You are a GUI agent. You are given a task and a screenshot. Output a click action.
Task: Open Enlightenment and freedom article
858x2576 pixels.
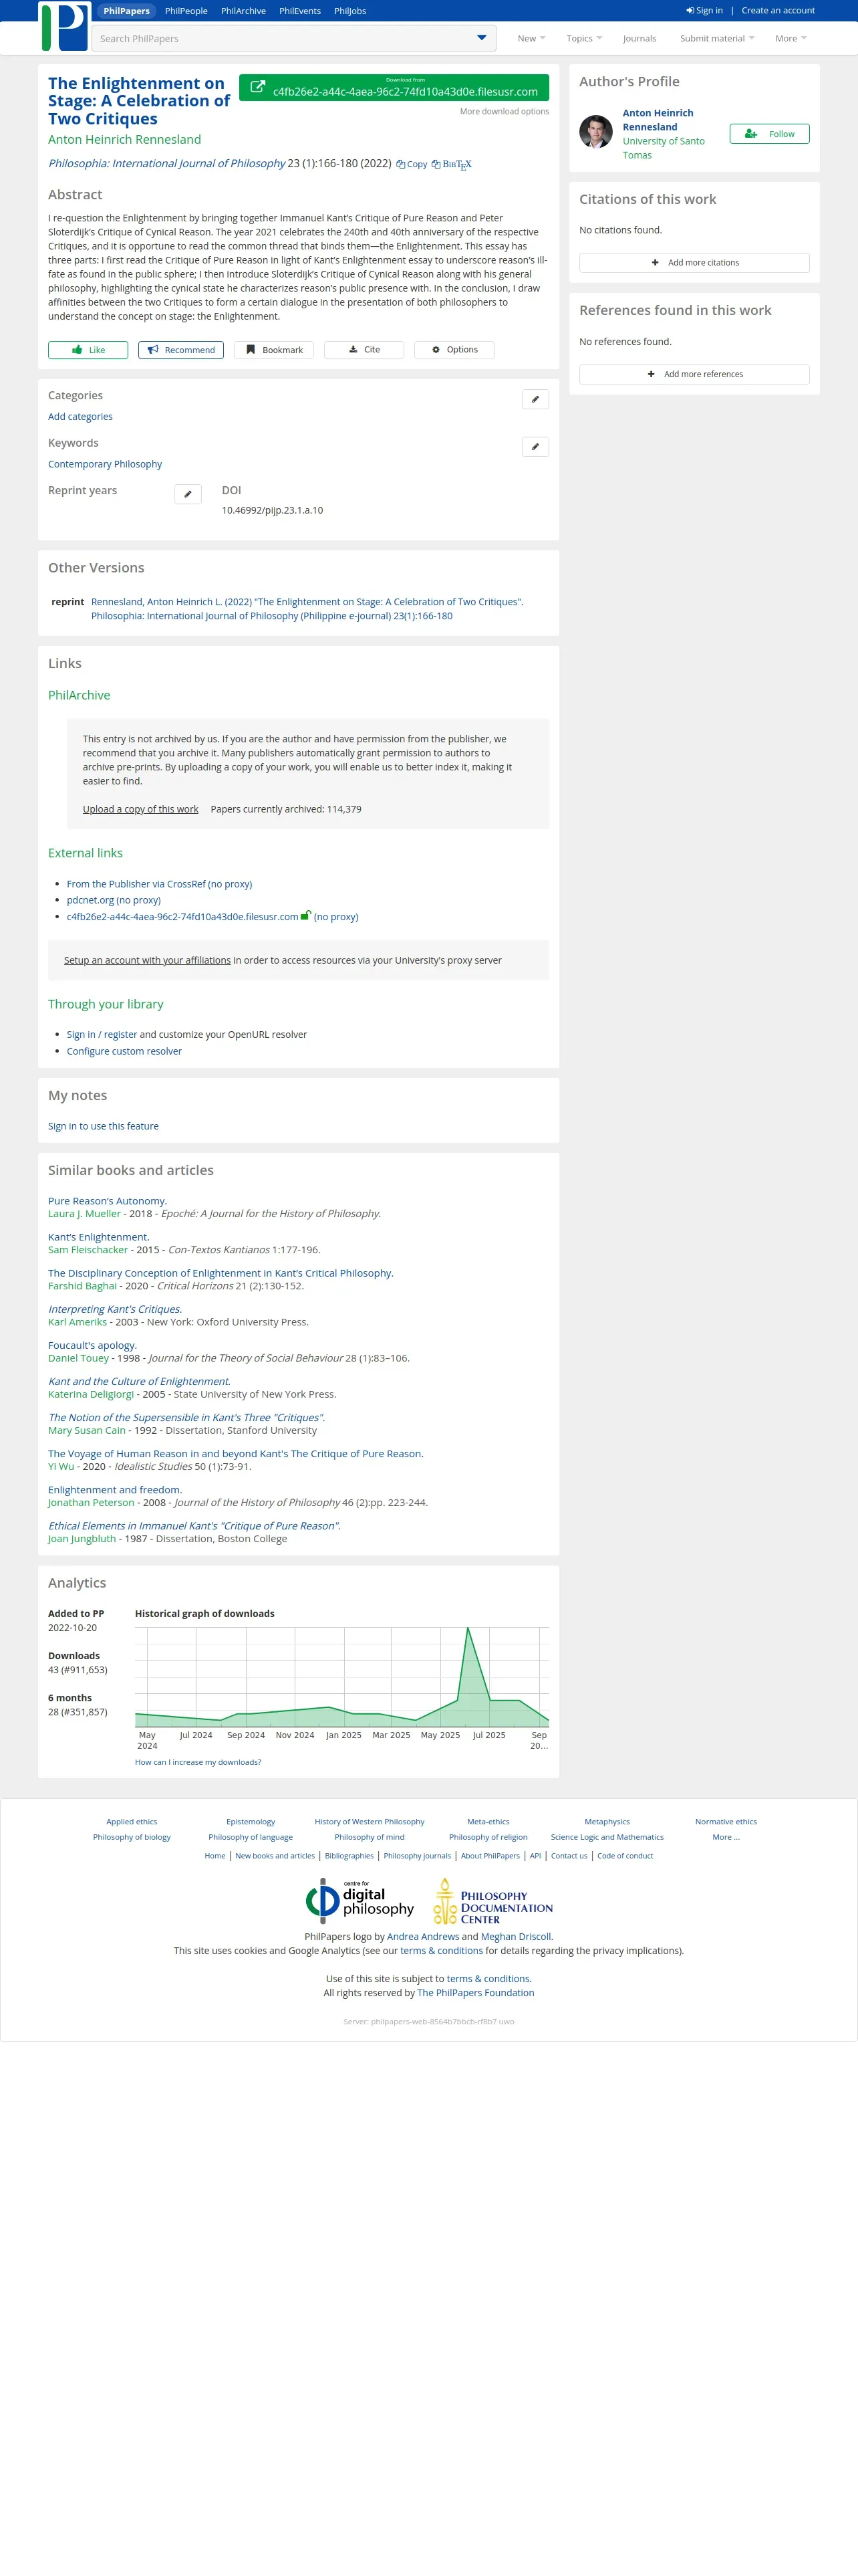(x=115, y=1490)
